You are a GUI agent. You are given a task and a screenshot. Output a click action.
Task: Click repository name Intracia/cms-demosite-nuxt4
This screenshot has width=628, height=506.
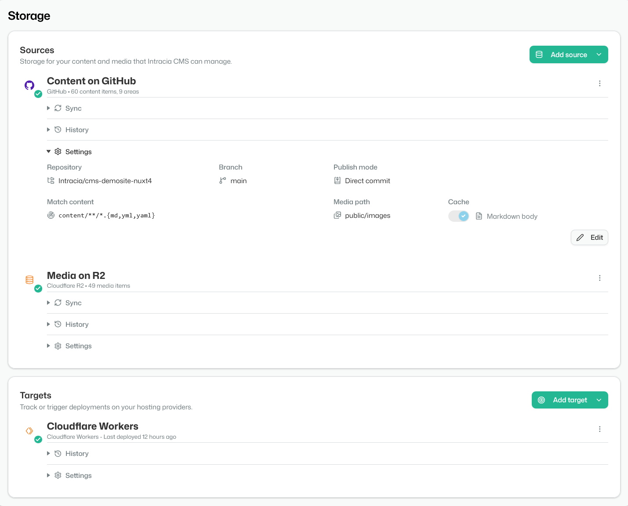coord(105,181)
